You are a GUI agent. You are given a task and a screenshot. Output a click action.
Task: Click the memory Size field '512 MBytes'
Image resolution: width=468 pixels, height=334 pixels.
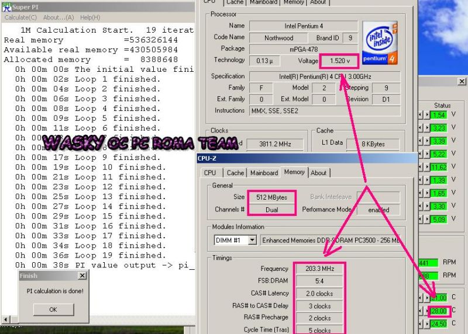(271, 197)
